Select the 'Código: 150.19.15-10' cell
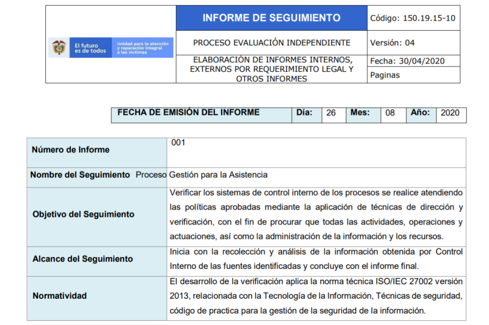 pyautogui.click(x=413, y=18)
